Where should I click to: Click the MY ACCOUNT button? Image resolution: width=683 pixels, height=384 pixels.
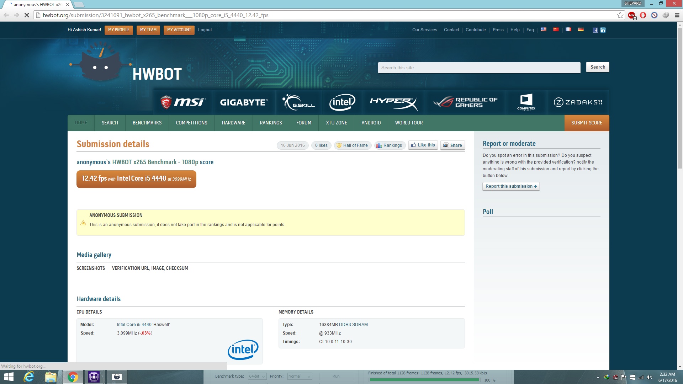click(179, 30)
